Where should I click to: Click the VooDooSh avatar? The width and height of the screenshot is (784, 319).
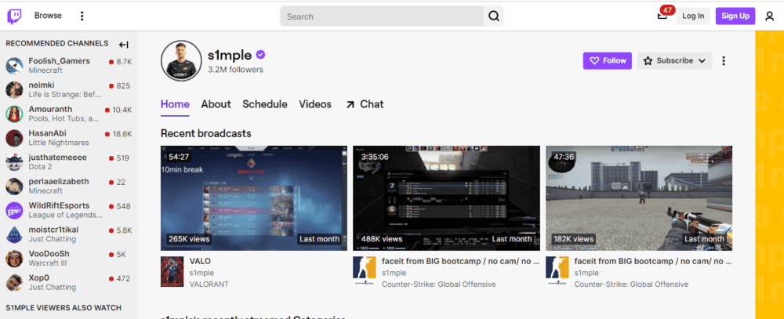point(14,258)
